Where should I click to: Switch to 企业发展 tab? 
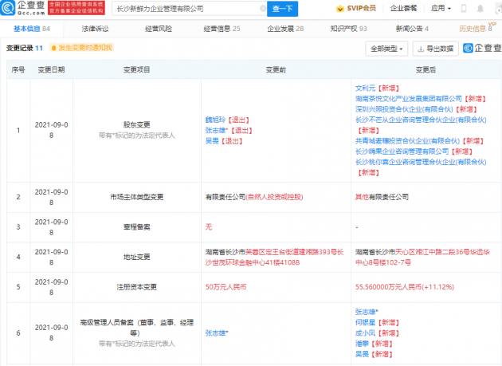285,29
